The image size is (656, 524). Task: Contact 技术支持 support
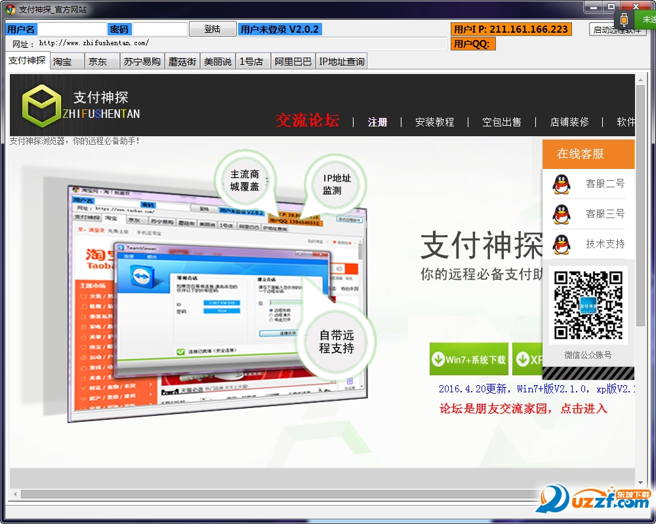click(x=605, y=244)
